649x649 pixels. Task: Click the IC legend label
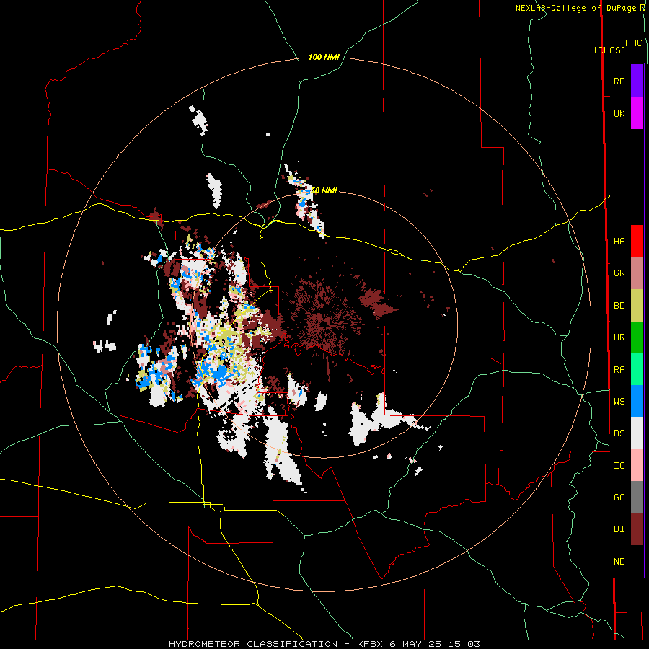[x=619, y=466]
